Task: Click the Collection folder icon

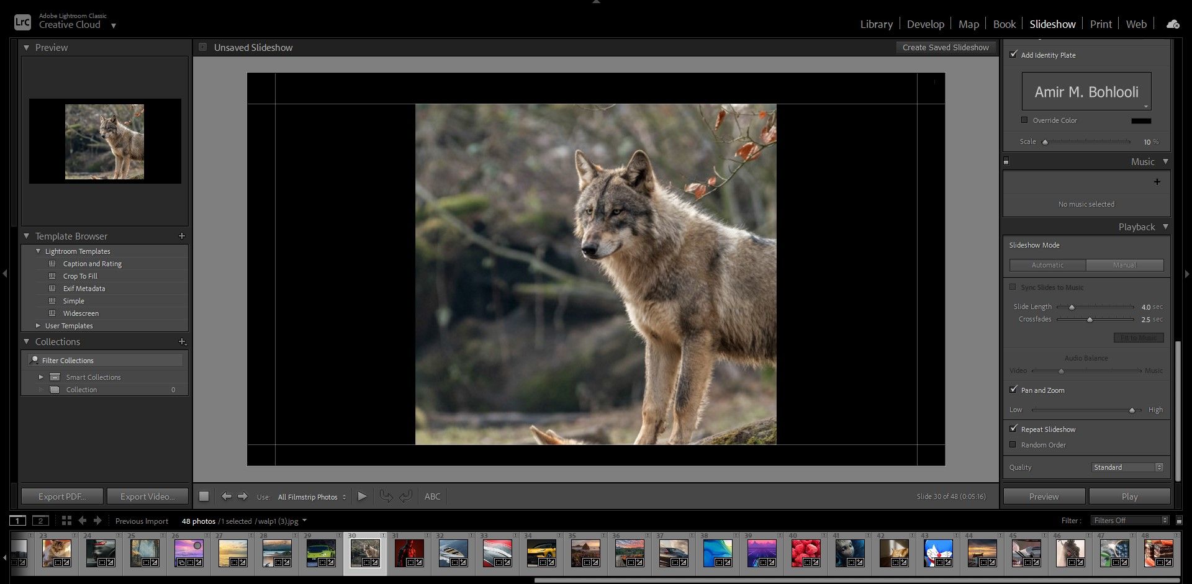Action: point(55,390)
